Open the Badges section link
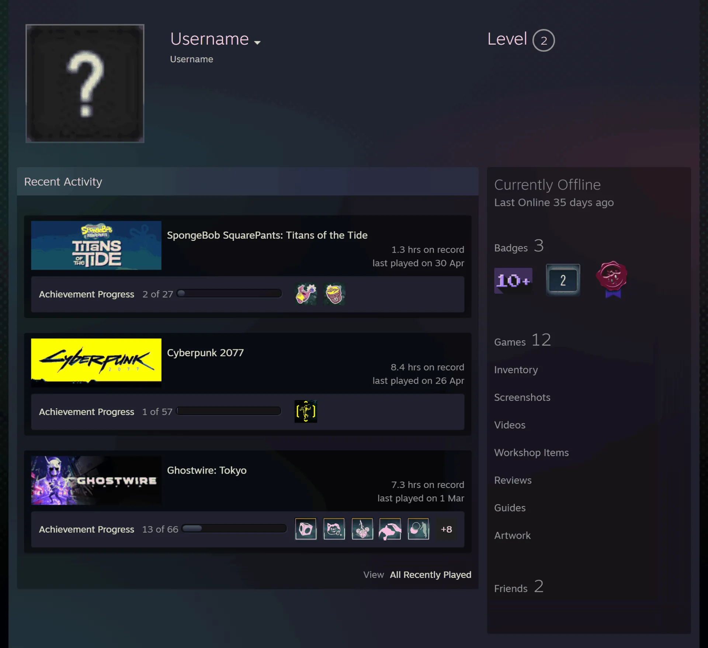The height and width of the screenshot is (648, 708). [519, 246]
